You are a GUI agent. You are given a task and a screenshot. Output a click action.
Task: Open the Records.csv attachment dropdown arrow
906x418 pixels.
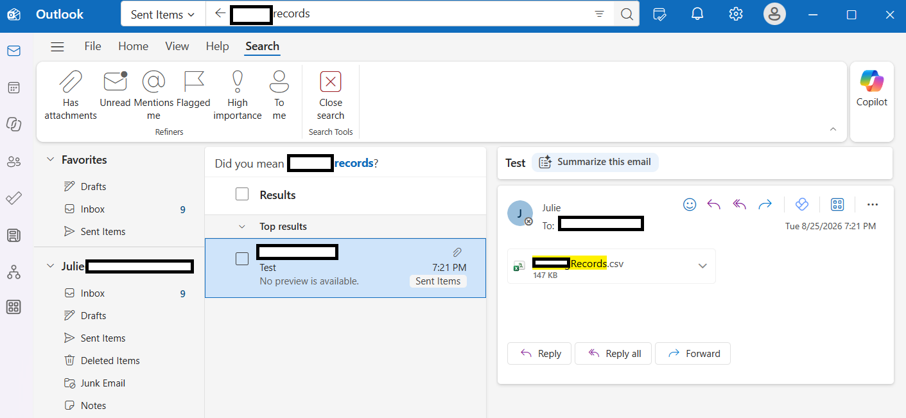click(702, 266)
